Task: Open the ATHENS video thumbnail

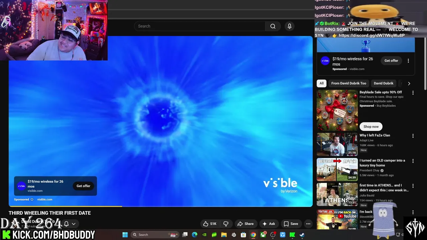Action: pos(337,194)
